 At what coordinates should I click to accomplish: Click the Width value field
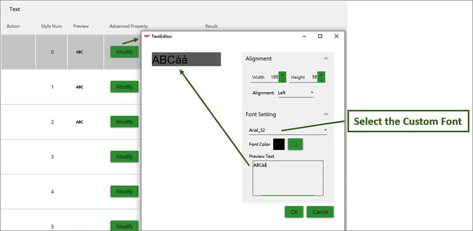coord(273,77)
